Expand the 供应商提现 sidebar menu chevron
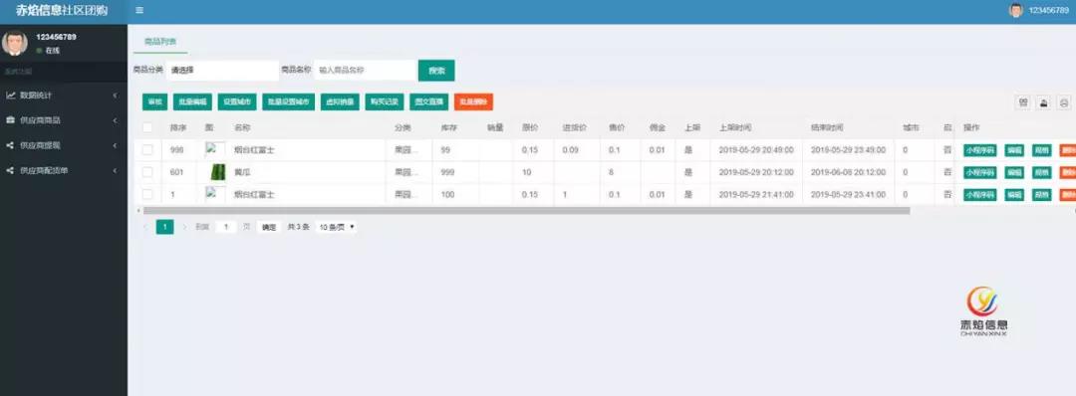 pos(115,145)
